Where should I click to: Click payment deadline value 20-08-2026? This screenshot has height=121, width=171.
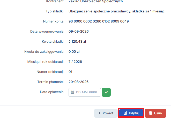79,82
